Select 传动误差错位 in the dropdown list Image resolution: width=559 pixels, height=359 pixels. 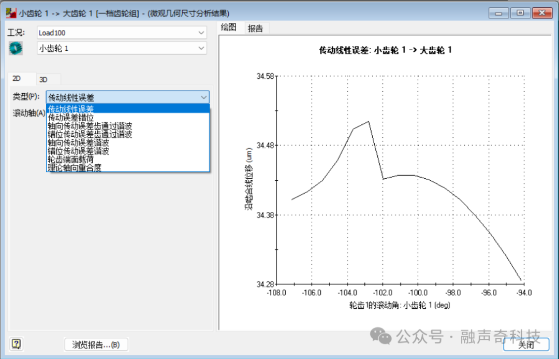pyautogui.click(x=128, y=118)
